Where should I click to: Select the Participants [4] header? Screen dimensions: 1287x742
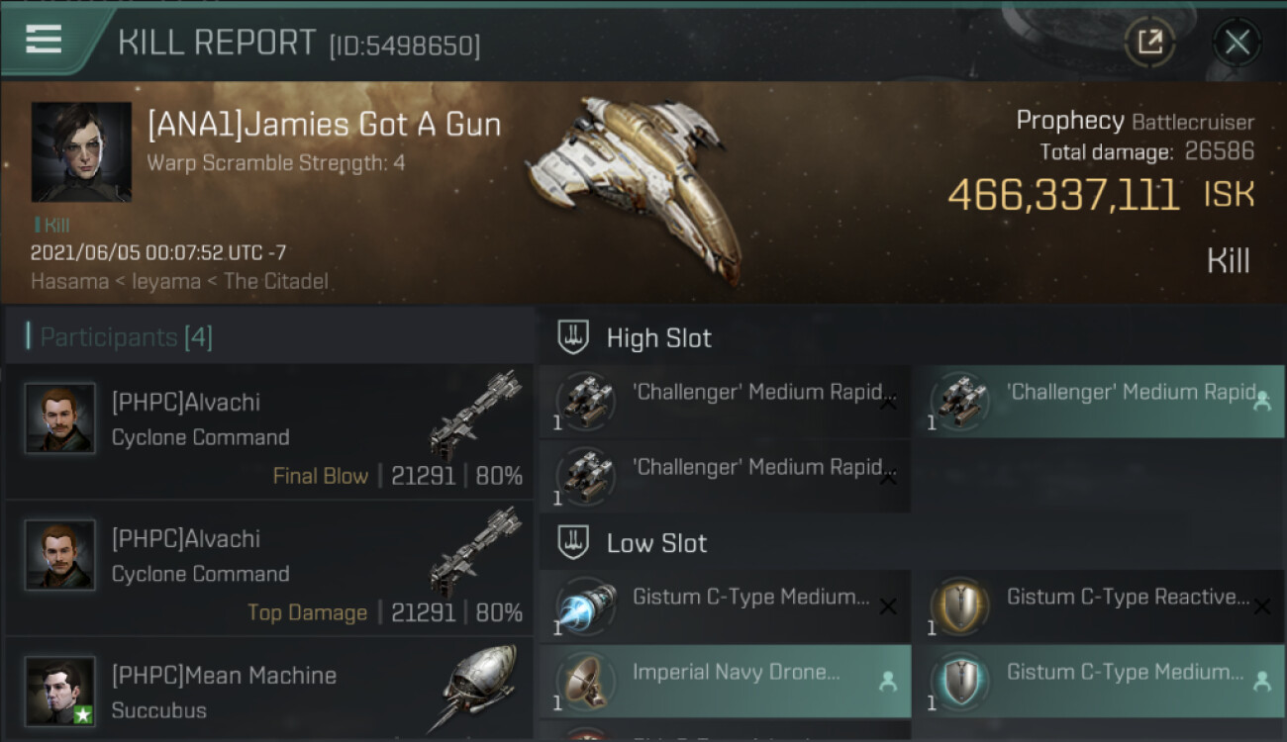pos(126,337)
